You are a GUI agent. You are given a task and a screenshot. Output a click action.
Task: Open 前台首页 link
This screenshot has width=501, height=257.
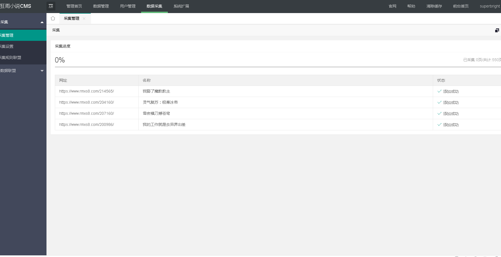coord(461,6)
